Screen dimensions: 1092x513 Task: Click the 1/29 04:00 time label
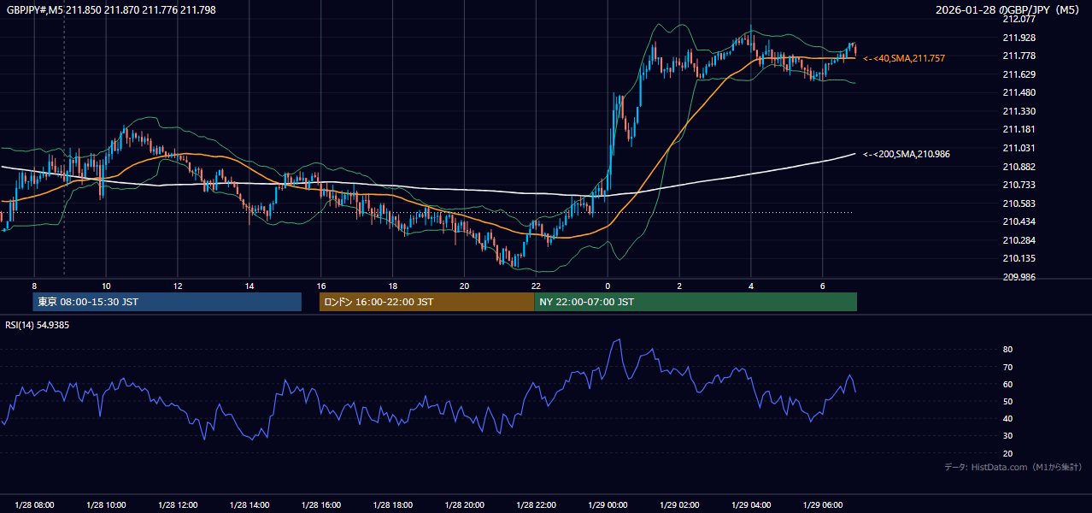(752, 504)
